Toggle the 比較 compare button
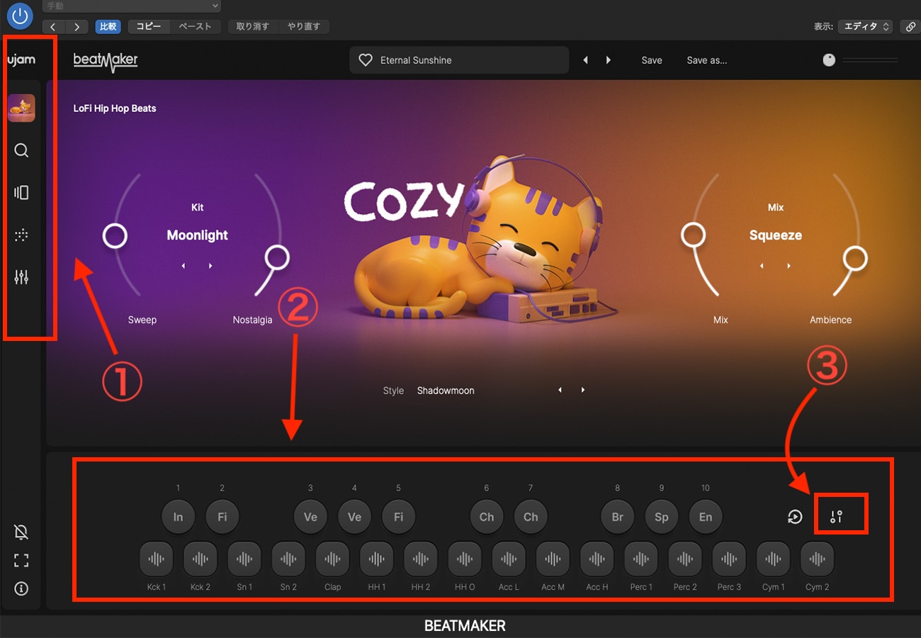This screenshot has height=638, width=921. [108, 27]
